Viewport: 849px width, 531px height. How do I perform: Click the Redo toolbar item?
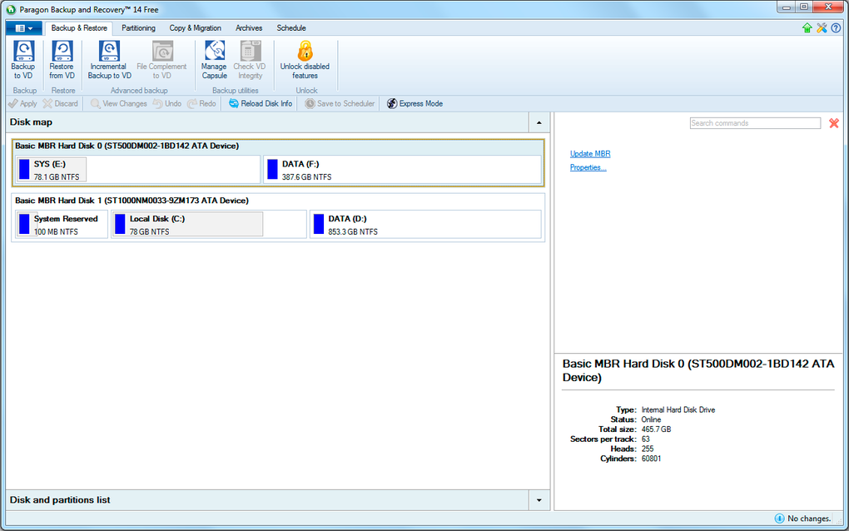click(x=202, y=103)
